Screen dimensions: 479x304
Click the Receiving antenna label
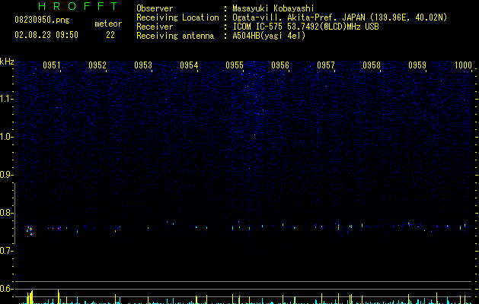pos(175,36)
